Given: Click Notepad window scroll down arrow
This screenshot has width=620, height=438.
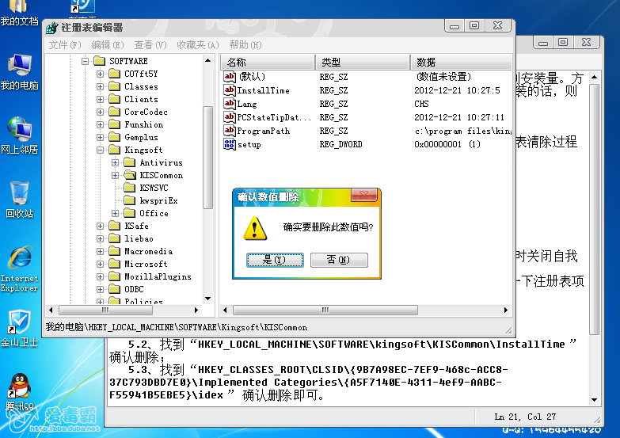Looking at the screenshot, I should 595,400.
